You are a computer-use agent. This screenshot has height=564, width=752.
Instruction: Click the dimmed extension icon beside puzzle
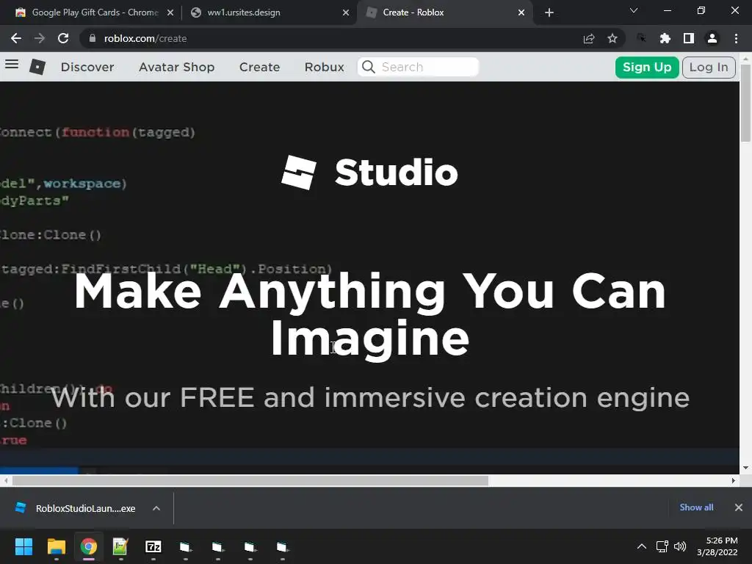641,38
